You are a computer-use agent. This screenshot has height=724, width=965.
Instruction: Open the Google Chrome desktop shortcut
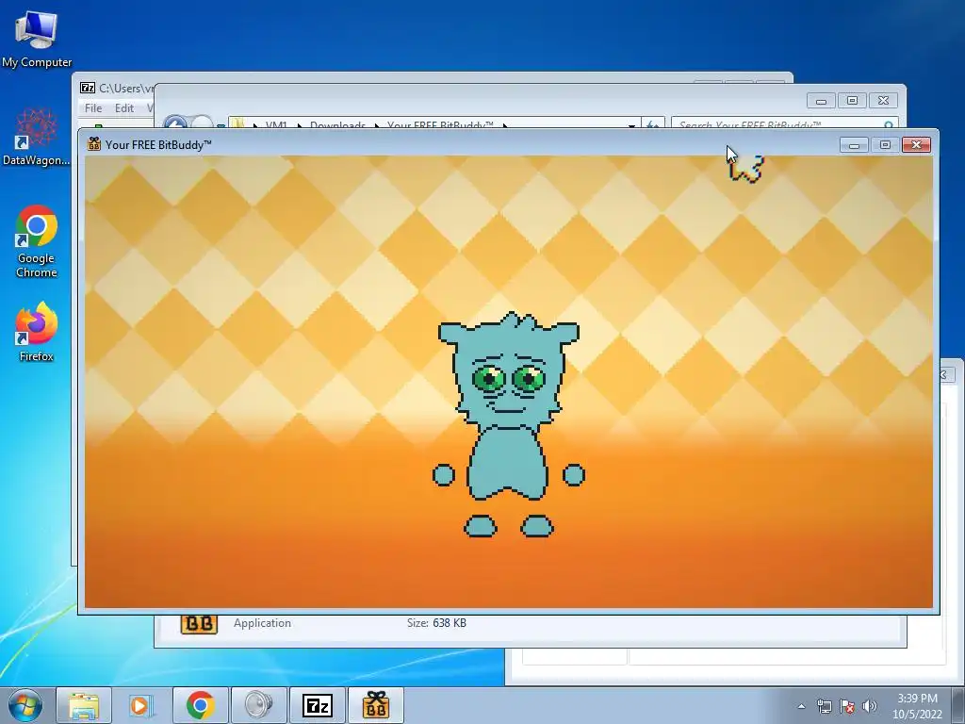click(x=37, y=241)
